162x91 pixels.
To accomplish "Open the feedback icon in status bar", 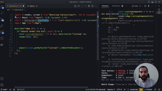I will pyautogui.click(x=155, y=89).
